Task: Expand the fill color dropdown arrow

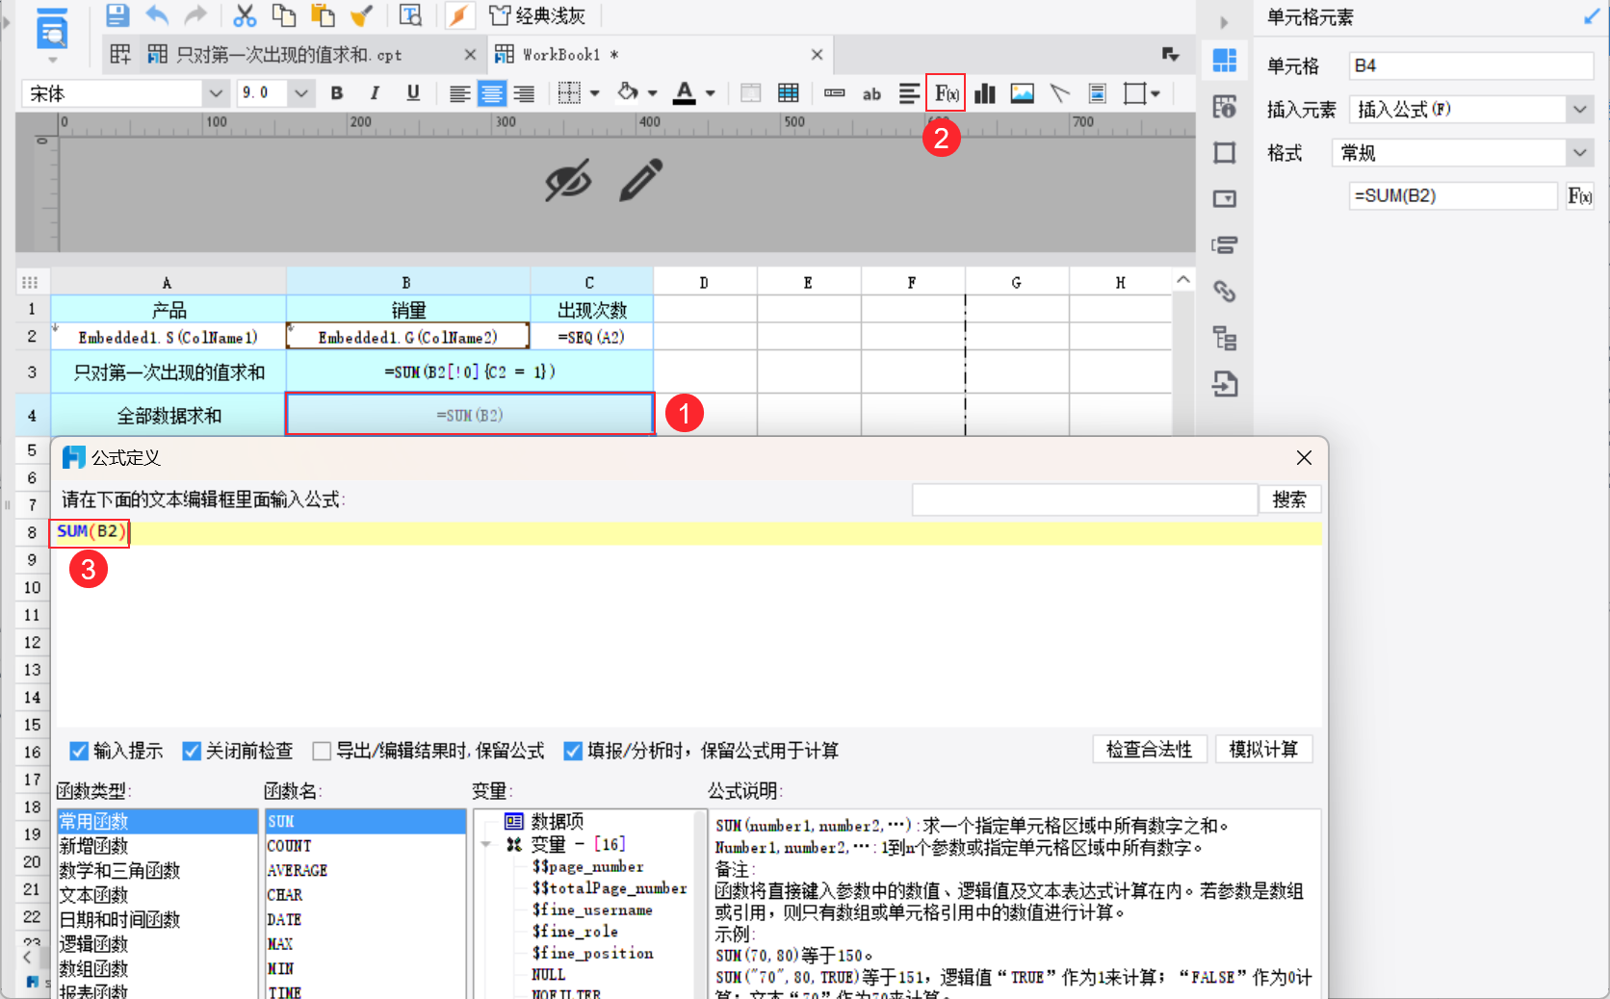Action: tap(652, 93)
